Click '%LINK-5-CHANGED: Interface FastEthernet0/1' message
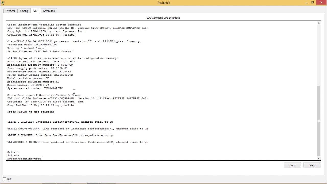 coord(60,122)
